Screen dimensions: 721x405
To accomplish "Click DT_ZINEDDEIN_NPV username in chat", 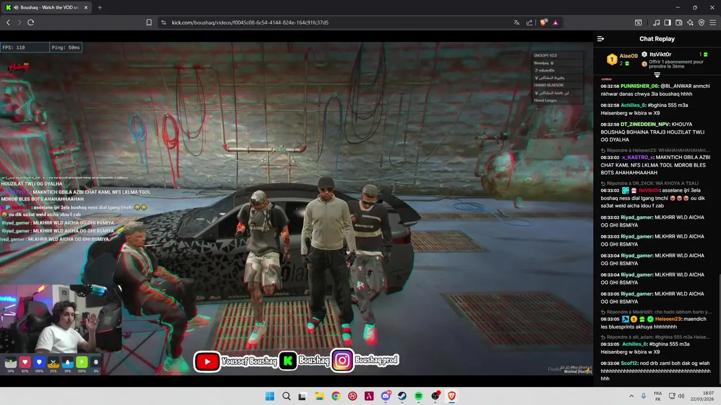I will pyautogui.click(x=646, y=124).
